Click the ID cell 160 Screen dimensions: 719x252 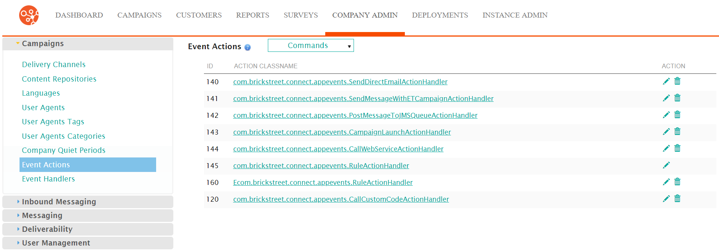click(212, 183)
